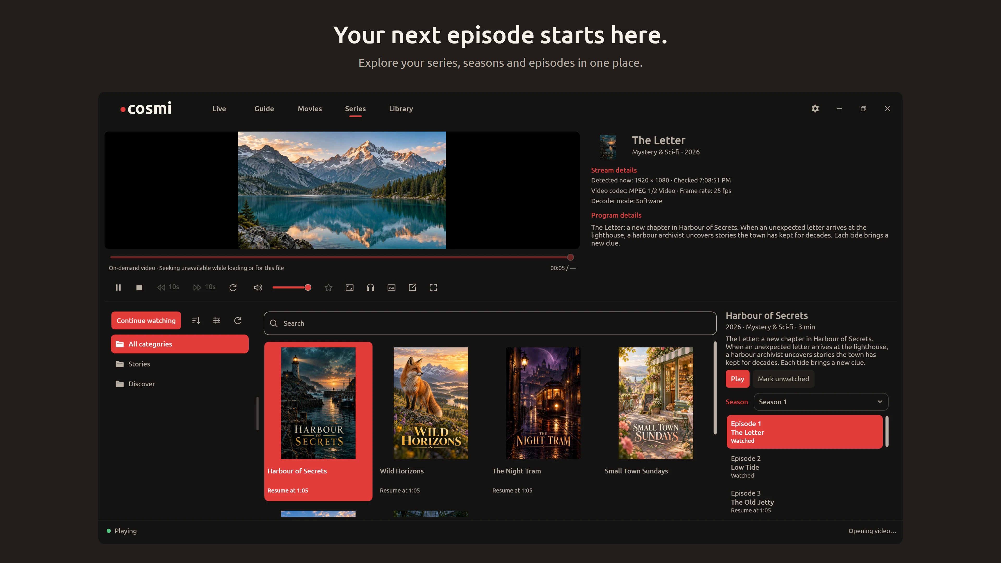Enter fullscreen mode

click(x=433, y=287)
